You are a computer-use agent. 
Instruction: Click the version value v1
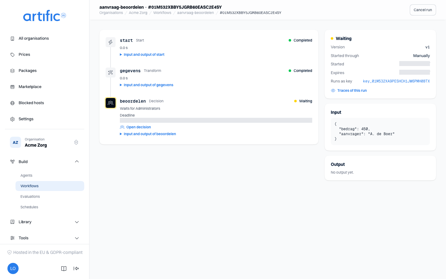pos(427,47)
